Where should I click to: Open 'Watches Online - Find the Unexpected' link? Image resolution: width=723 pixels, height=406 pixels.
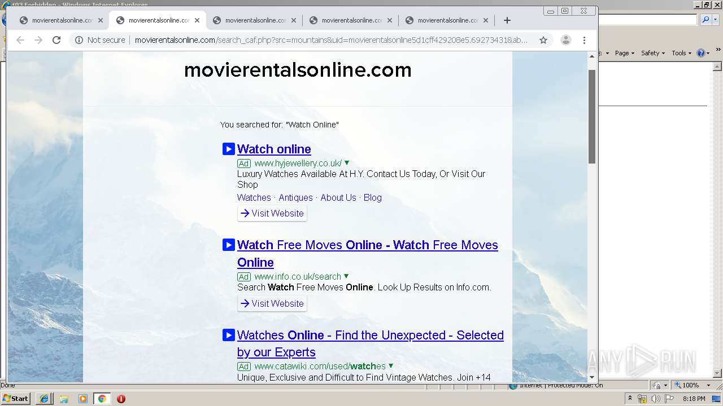(x=371, y=343)
